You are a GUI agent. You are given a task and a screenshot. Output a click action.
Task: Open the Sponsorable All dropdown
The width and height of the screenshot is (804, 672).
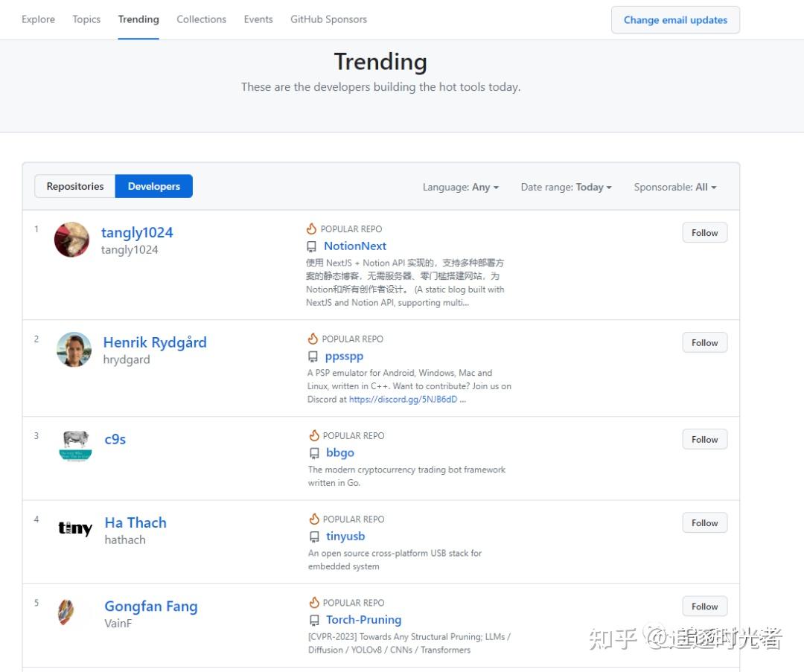coord(674,187)
